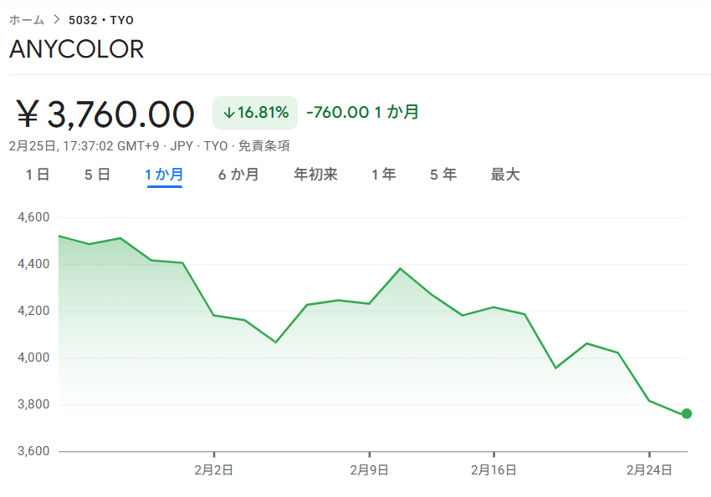
Task: Click the 2月2日 date marker on axis
Action: [214, 470]
